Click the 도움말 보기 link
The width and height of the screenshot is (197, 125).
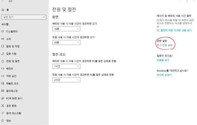[163, 60]
